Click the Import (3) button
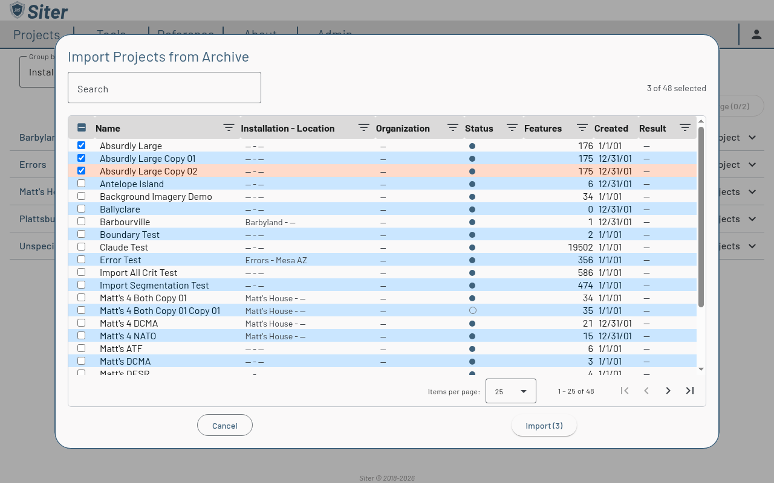The image size is (774, 483). pos(544,426)
